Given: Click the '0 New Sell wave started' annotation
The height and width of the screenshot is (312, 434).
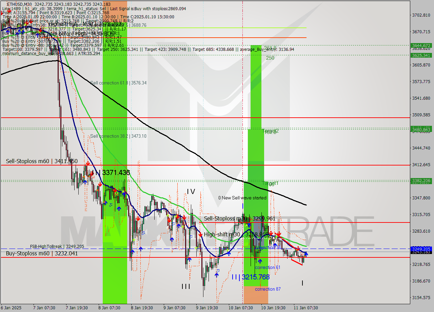Looking at the screenshot, I should [x=242, y=198].
